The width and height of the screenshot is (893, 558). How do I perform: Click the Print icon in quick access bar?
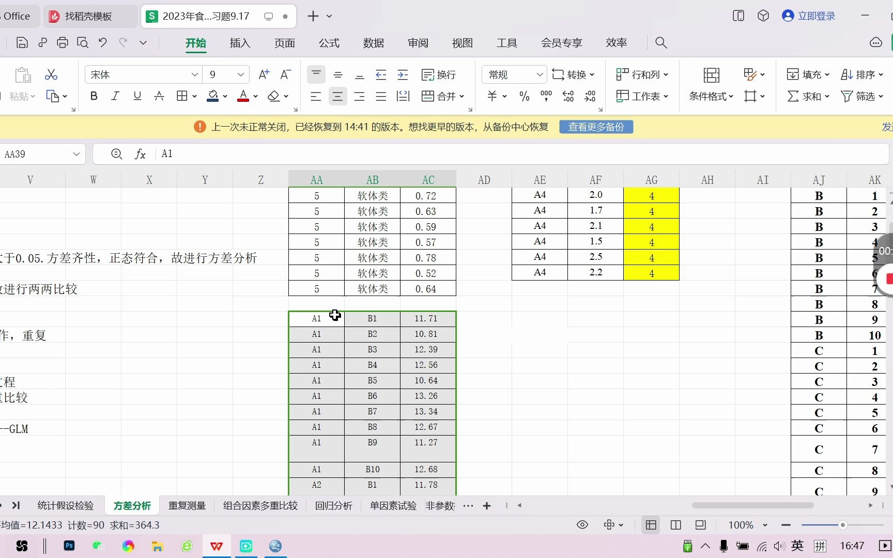(63, 42)
